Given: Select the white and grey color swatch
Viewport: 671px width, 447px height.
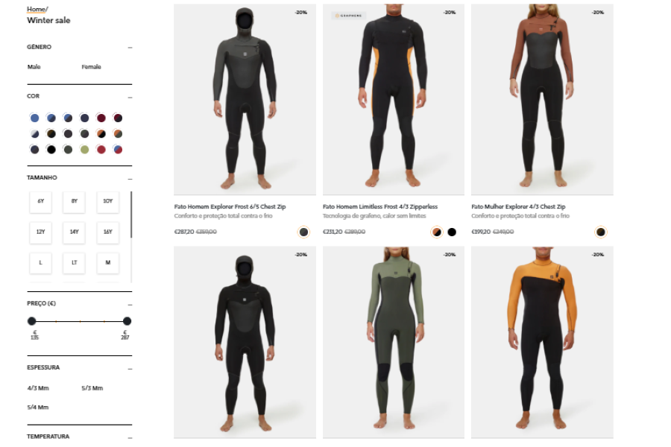Looking at the screenshot, I should [34, 134].
